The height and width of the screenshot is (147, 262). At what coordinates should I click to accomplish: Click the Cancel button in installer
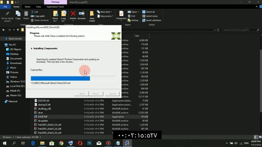[x=112, y=94]
